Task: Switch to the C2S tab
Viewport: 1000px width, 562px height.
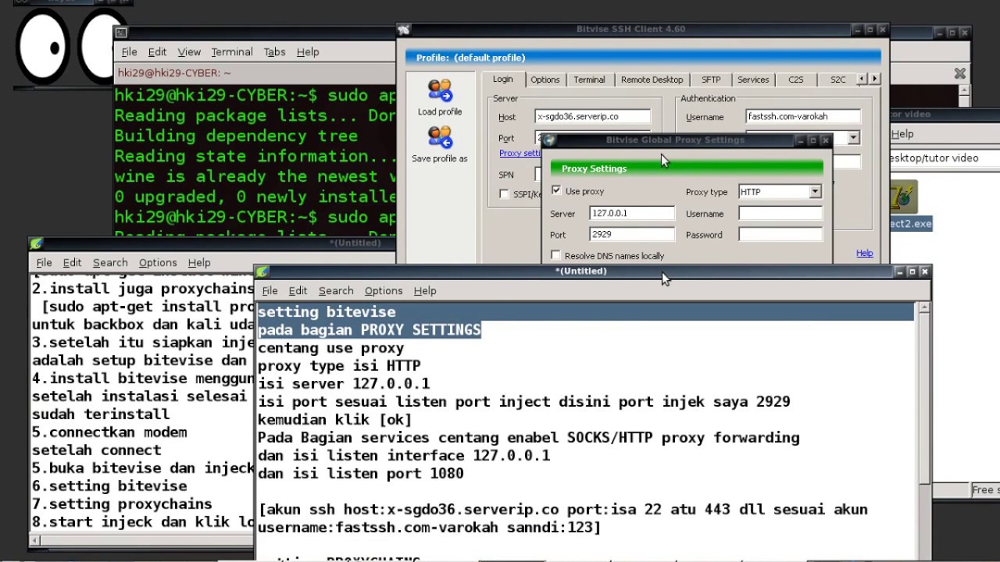Action: click(x=795, y=80)
